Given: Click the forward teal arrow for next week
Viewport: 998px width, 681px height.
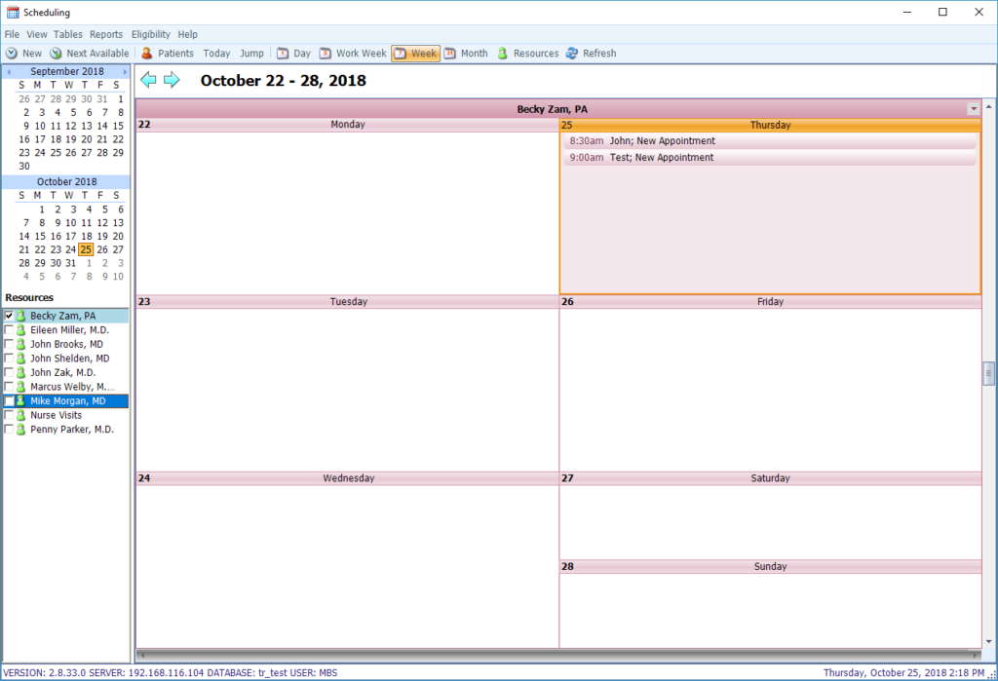Looking at the screenshot, I should point(173,80).
